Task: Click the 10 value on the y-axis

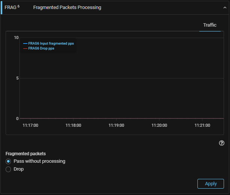Action: point(16,37)
